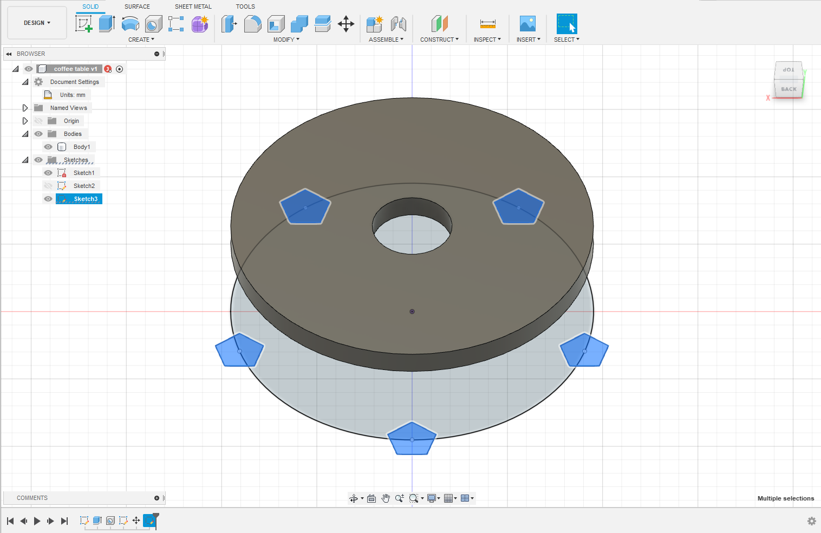Activate the coffee table v1 component radio button
This screenshot has height=533, width=821.
tap(120, 69)
